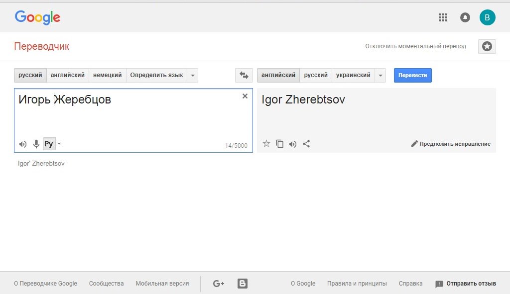Image resolution: width=510 pixels, height=294 pixels.
Task: Clear the source text with X
Action: (x=245, y=96)
